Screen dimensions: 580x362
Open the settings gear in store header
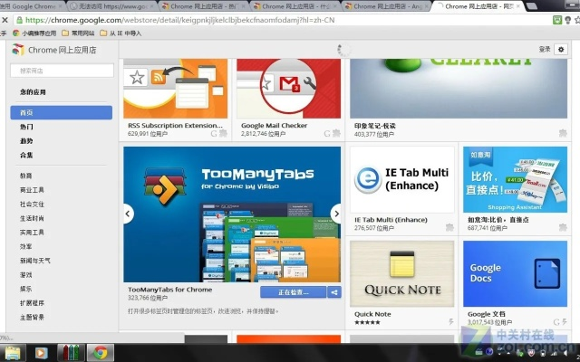(561, 50)
